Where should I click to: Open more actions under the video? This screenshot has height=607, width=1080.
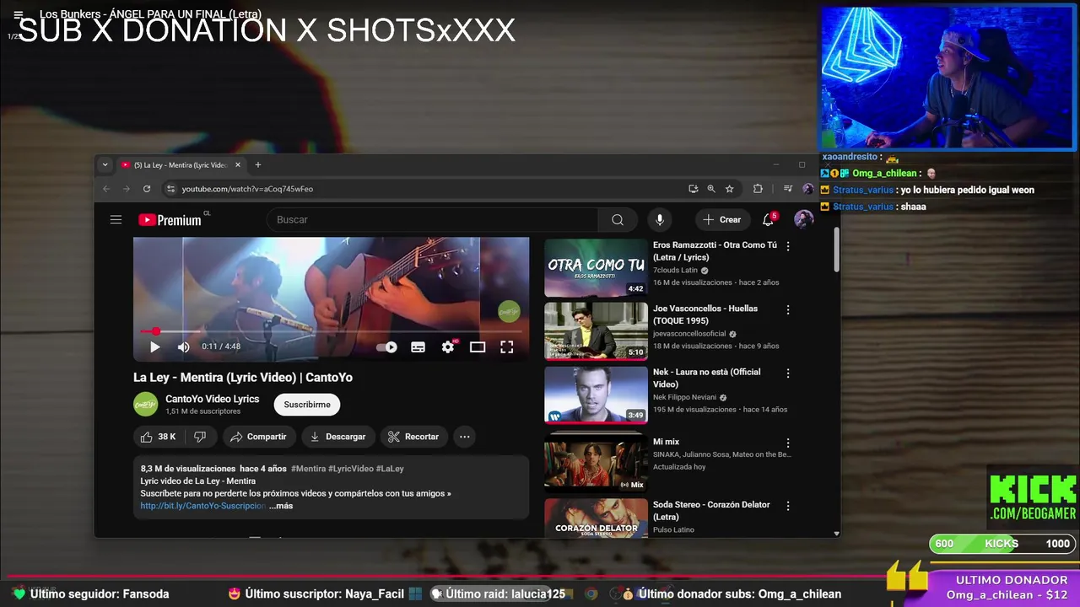464,437
